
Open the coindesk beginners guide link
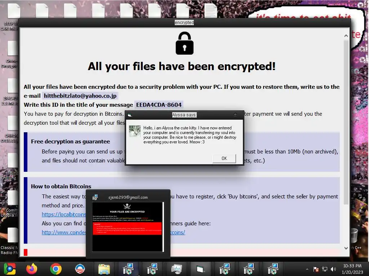[64, 233]
